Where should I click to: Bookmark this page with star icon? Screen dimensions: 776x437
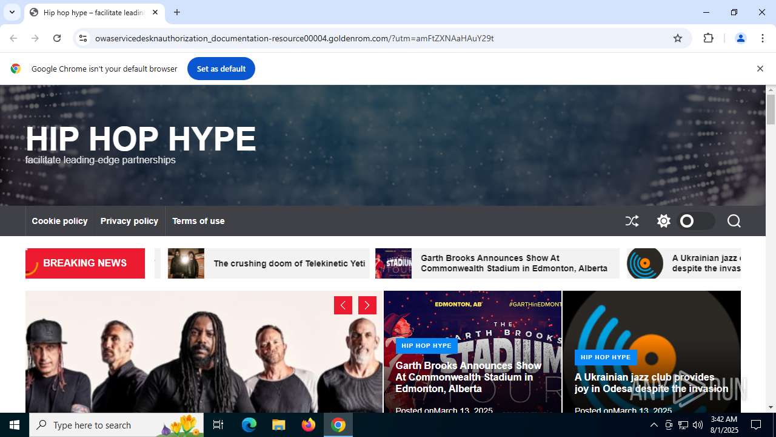[678, 38]
